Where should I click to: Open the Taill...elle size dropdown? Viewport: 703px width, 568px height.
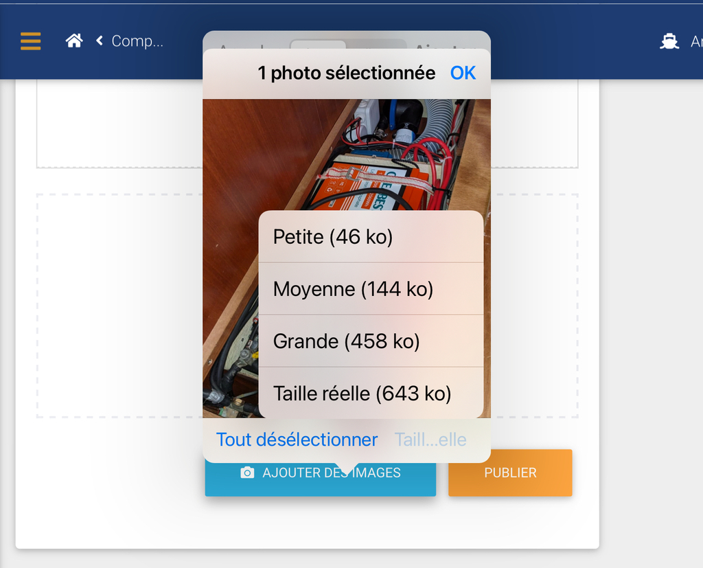430,440
